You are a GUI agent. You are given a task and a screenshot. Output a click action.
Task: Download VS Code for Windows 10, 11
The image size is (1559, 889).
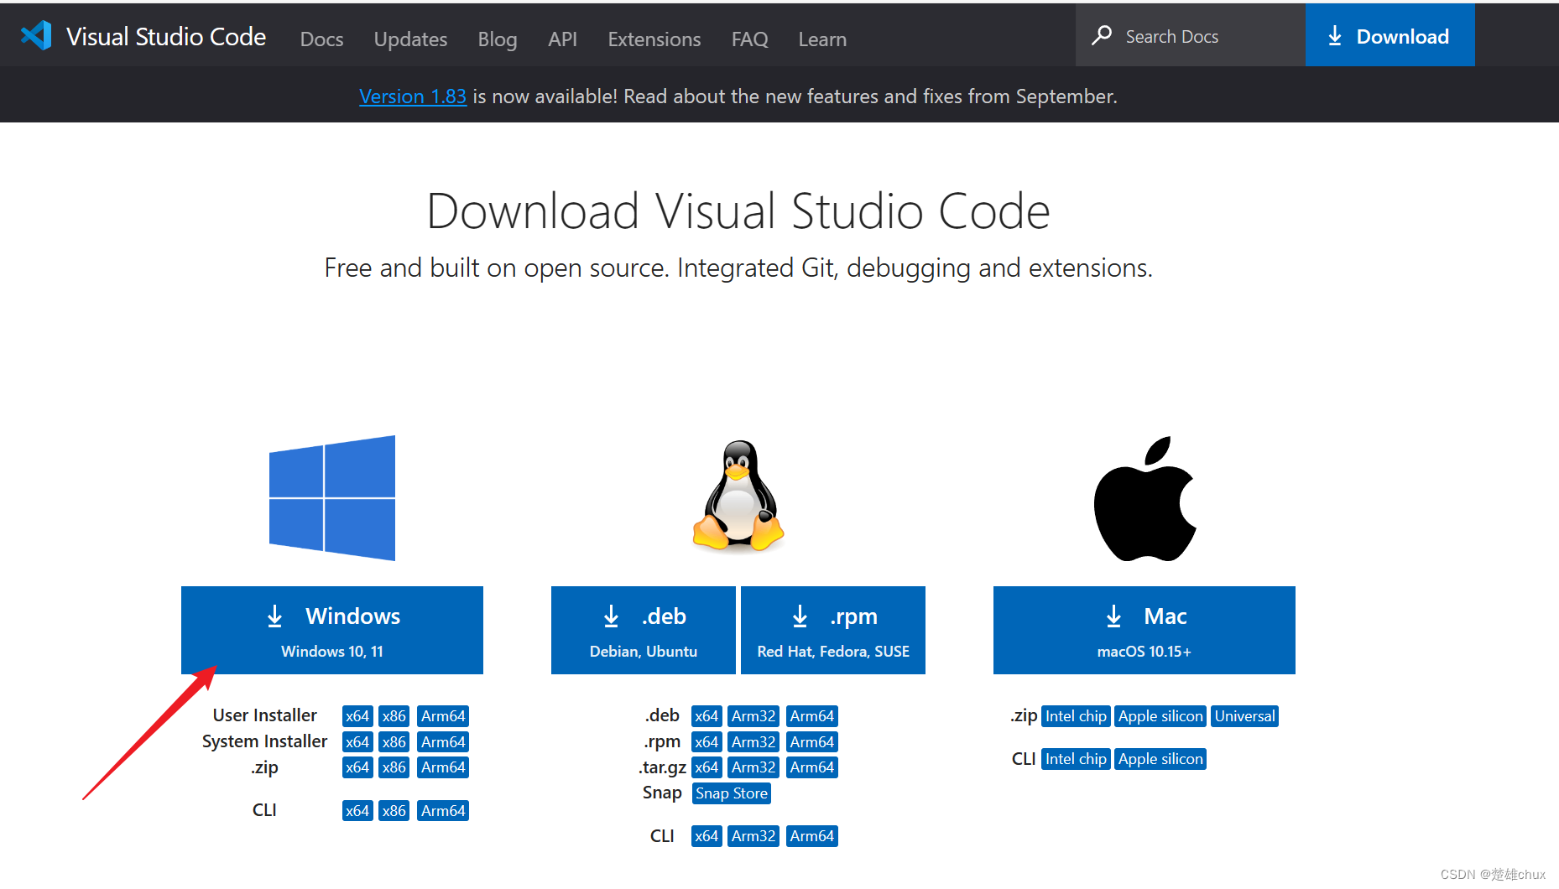pos(331,630)
